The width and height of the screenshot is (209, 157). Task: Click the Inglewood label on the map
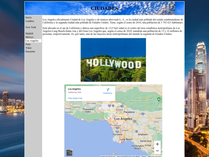(x=116, y=126)
